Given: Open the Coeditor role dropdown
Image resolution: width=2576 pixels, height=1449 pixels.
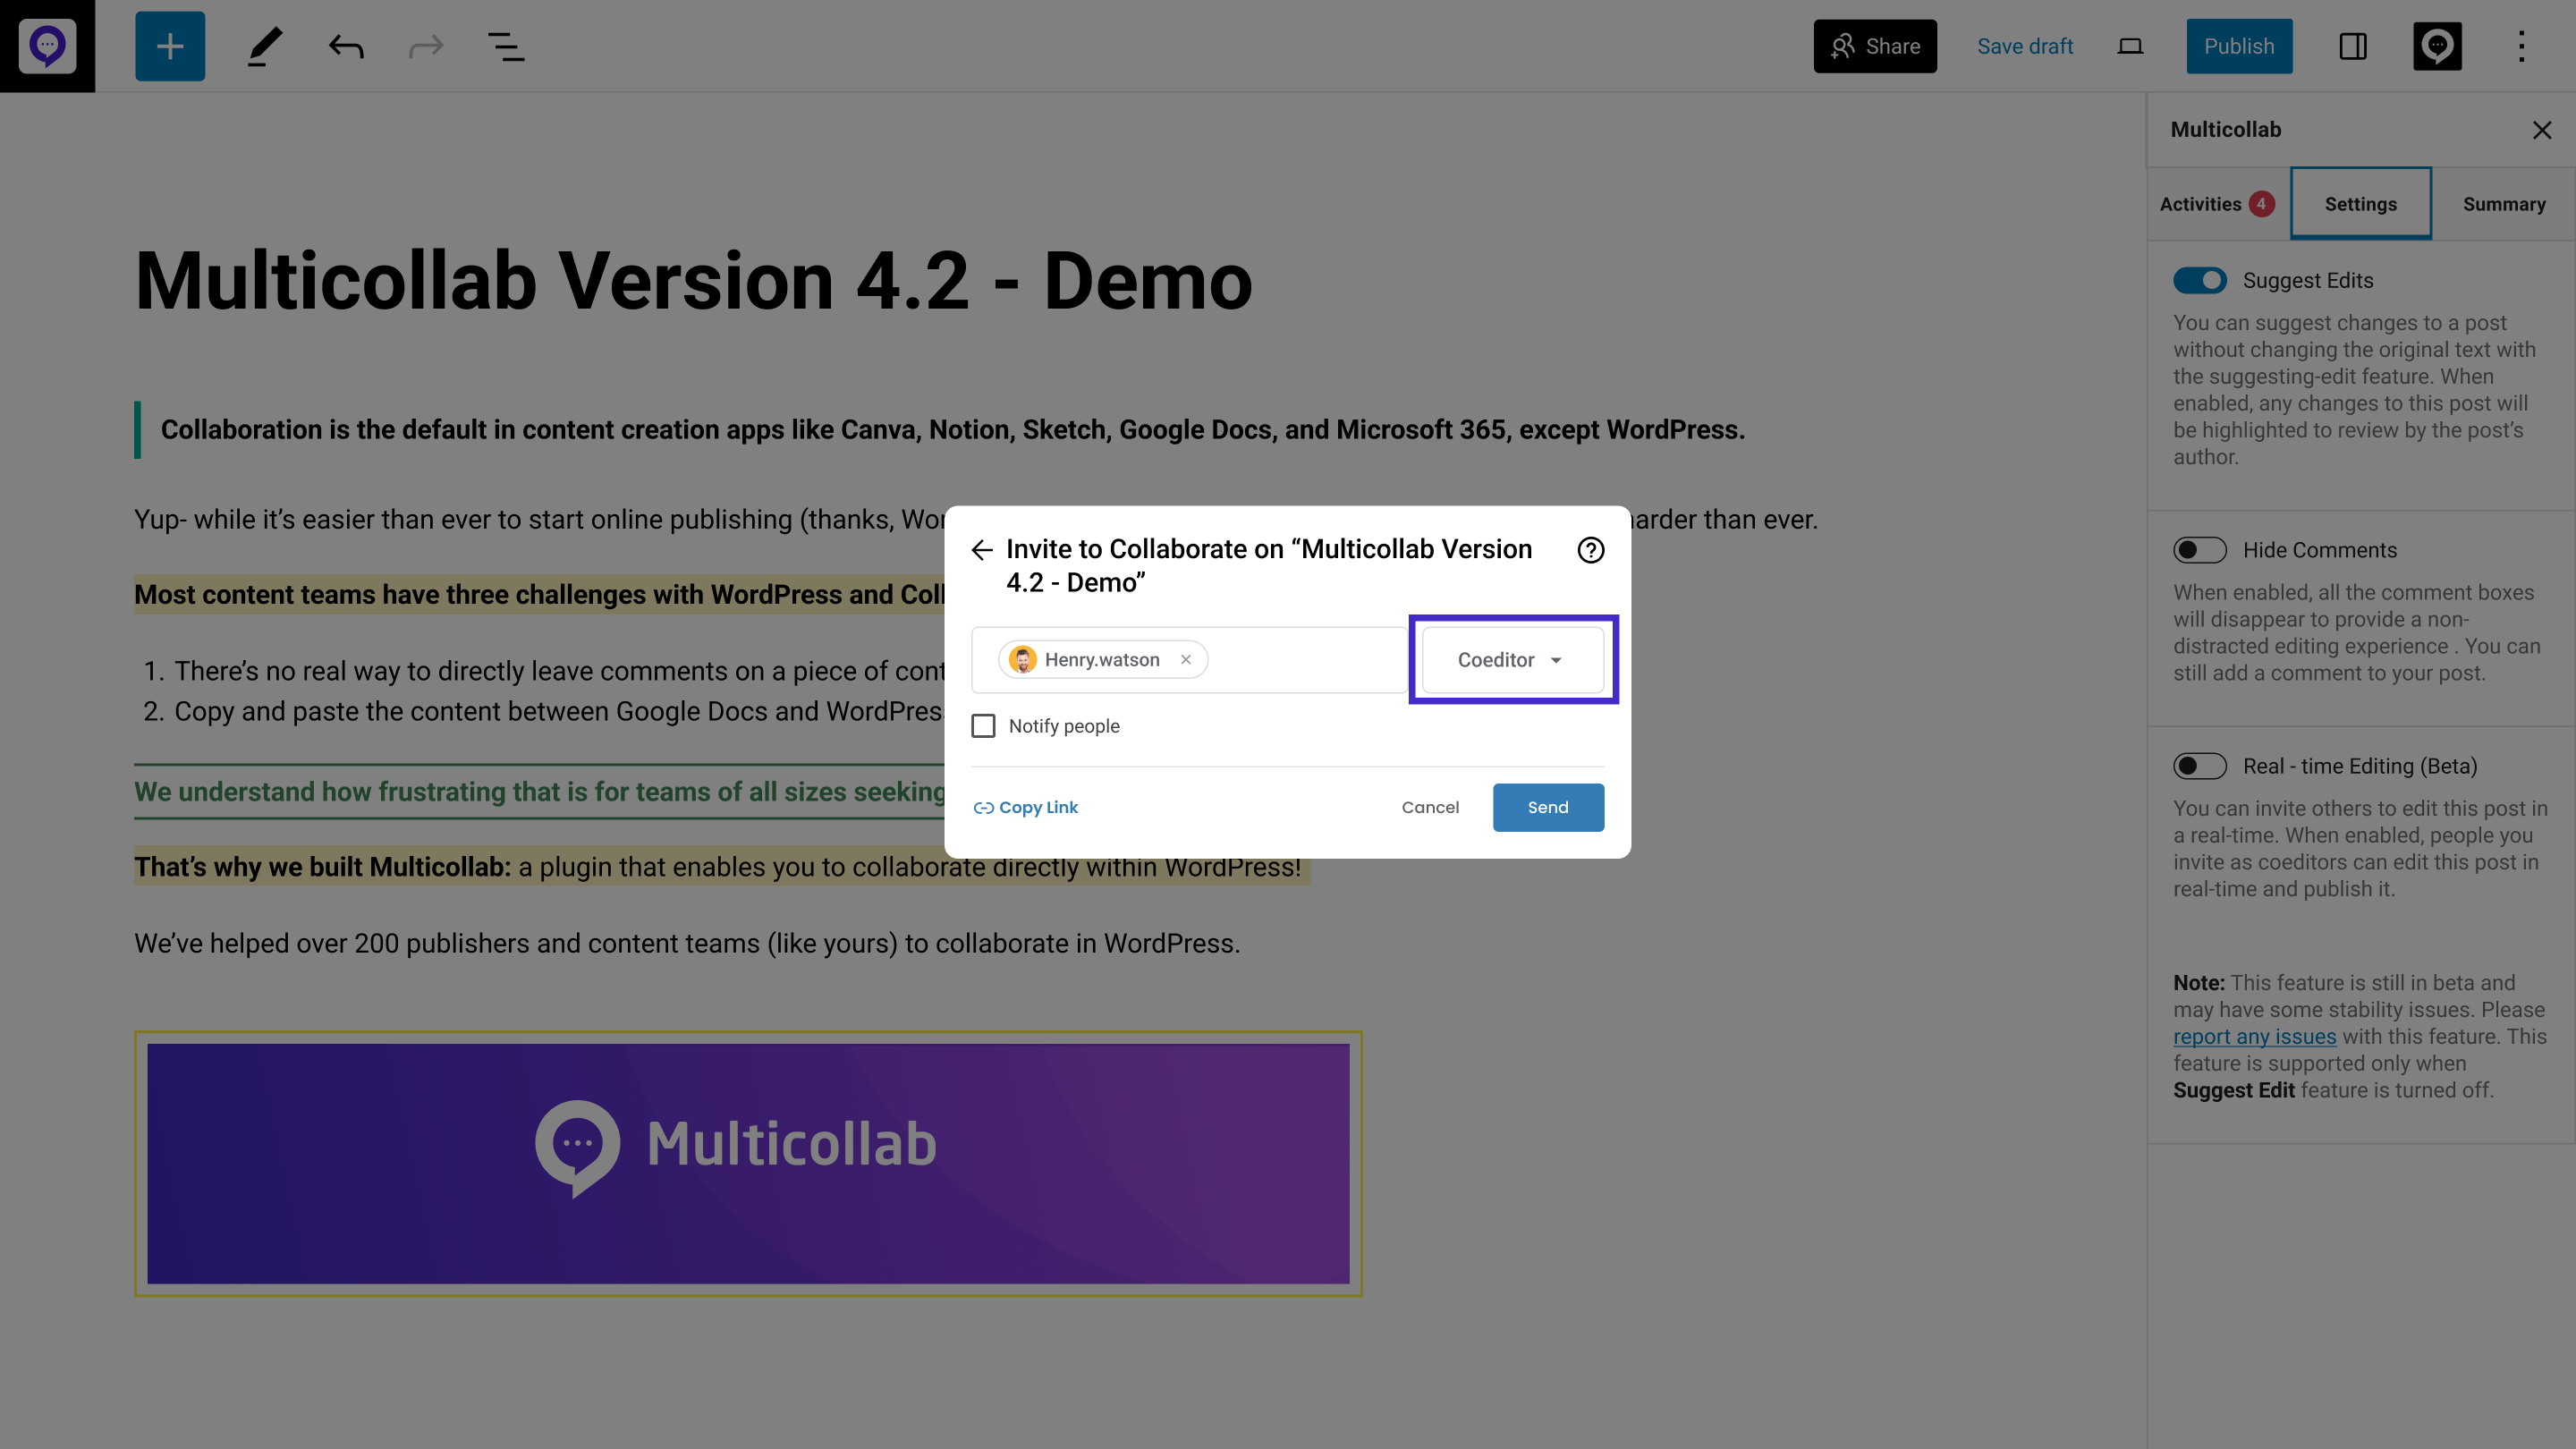Looking at the screenshot, I should pyautogui.click(x=1512, y=660).
